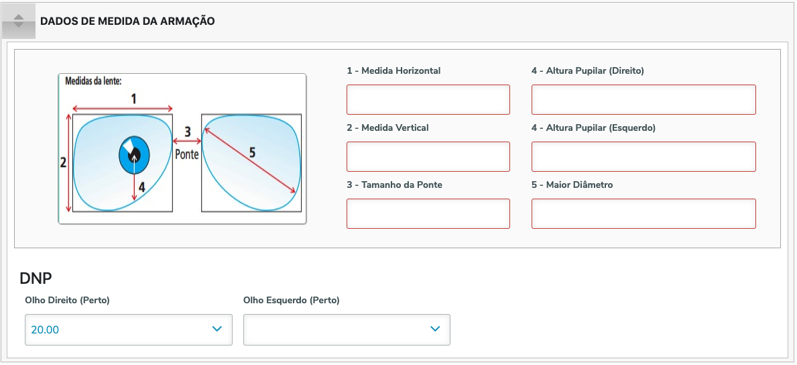
Task: Select the Altura Pupilar (Direito) input
Action: pyautogui.click(x=643, y=99)
